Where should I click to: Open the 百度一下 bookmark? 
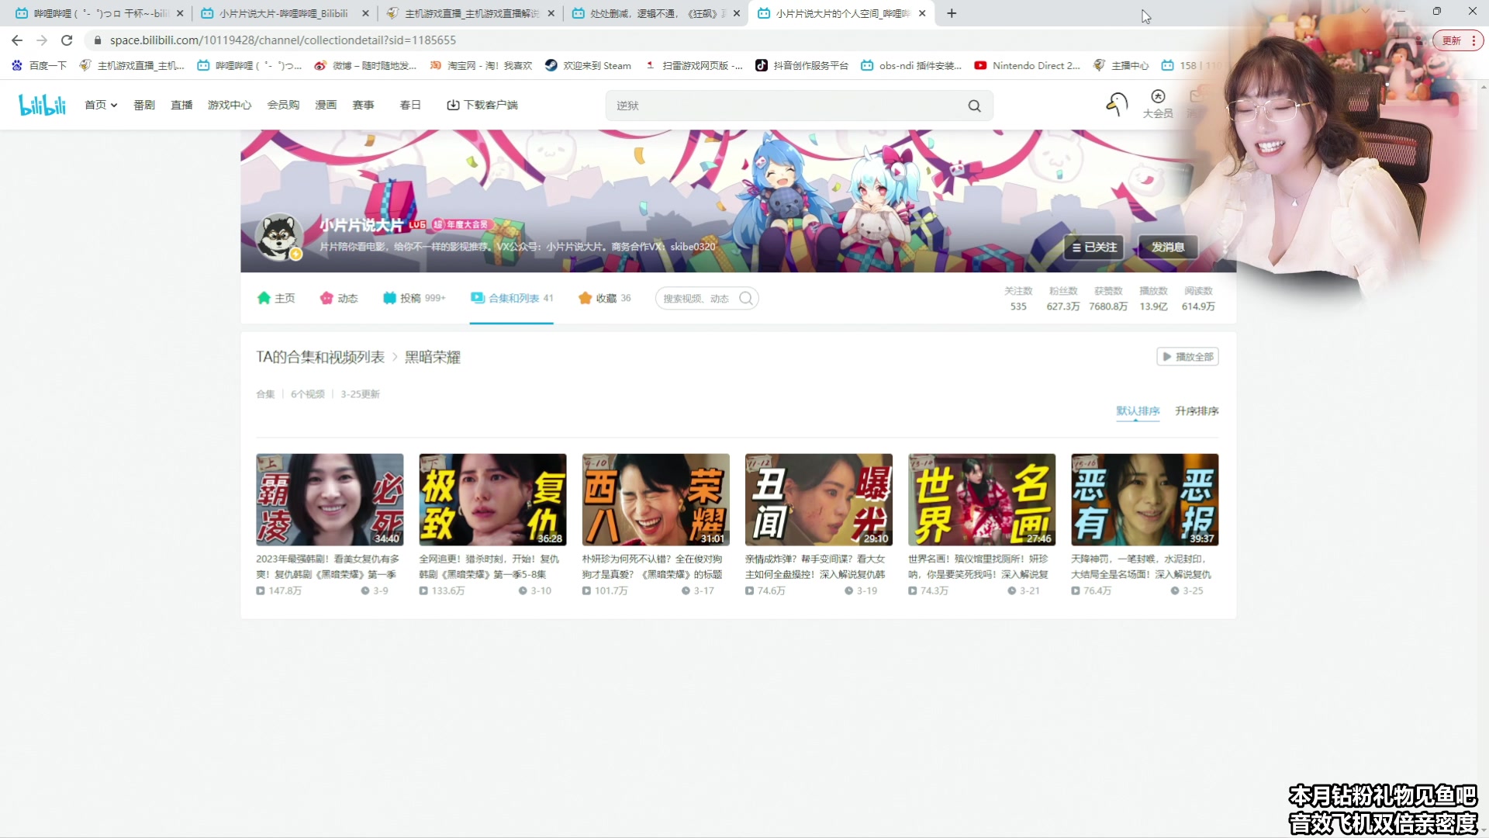point(39,66)
